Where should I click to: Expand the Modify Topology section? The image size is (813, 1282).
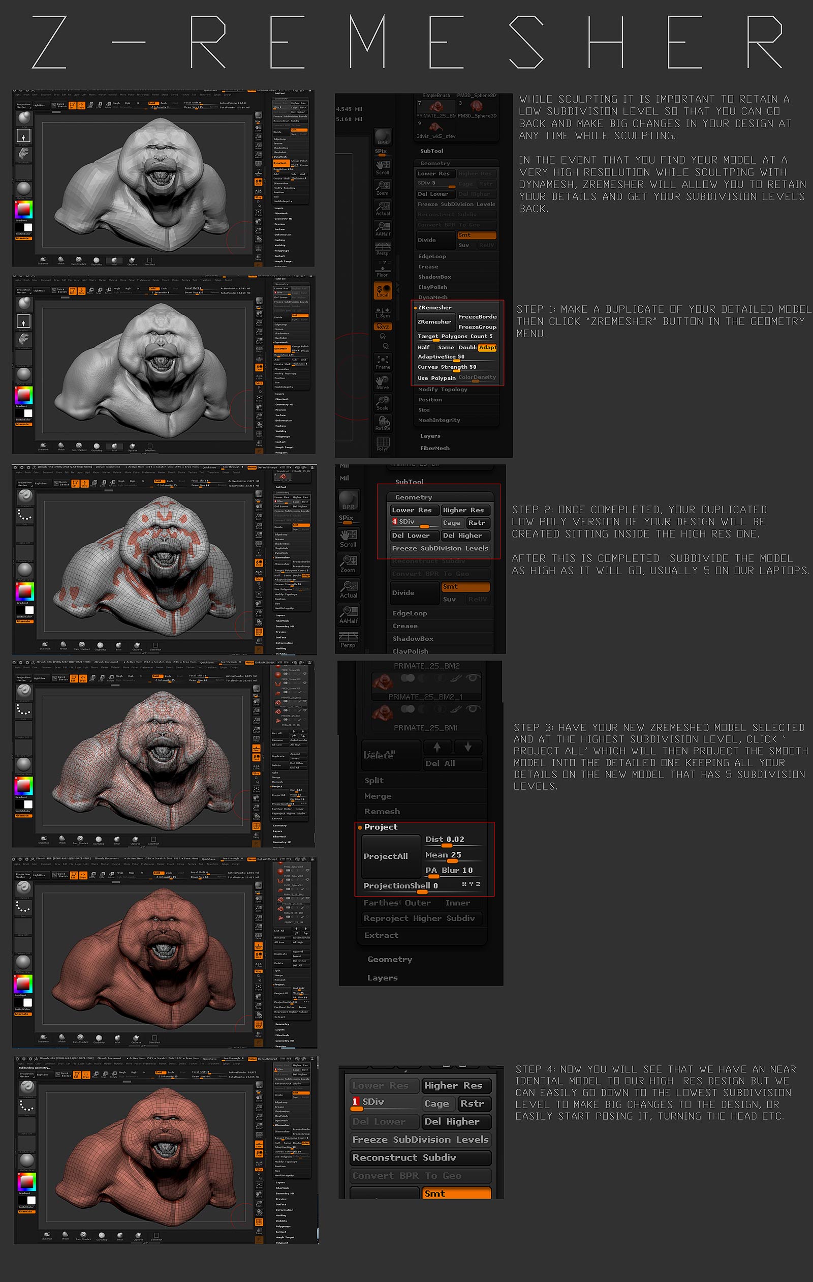pyautogui.click(x=443, y=389)
